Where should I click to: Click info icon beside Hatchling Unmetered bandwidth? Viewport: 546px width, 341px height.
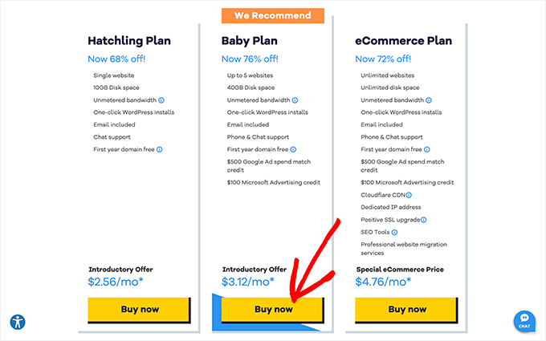pos(161,100)
